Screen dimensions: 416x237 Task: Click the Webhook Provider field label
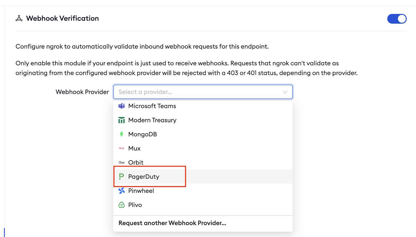82,92
